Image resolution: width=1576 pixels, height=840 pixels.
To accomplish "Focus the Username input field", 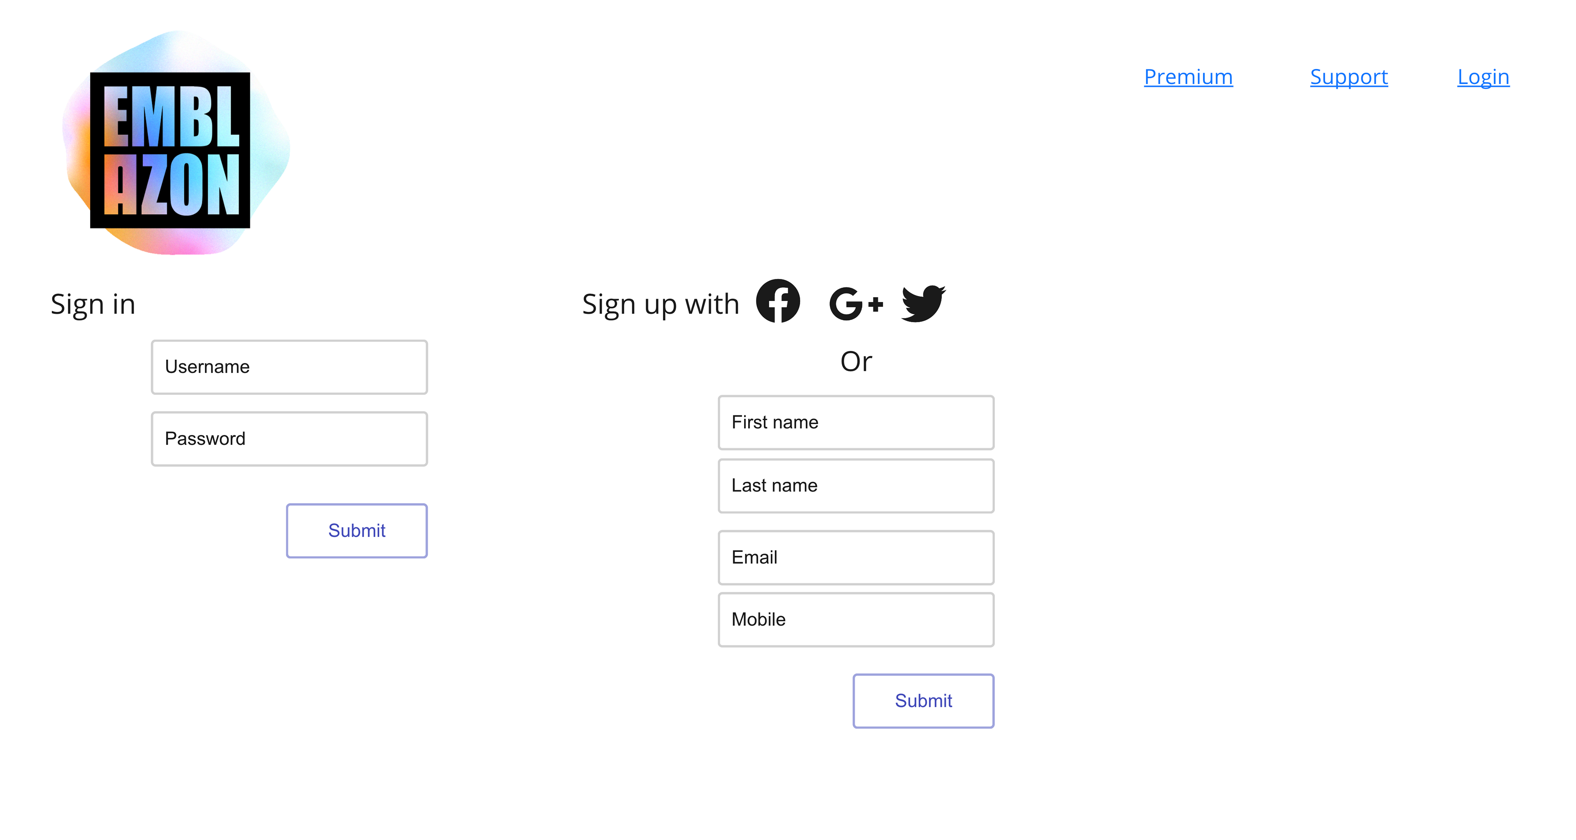I will pyautogui.click(x=289, y=367).
